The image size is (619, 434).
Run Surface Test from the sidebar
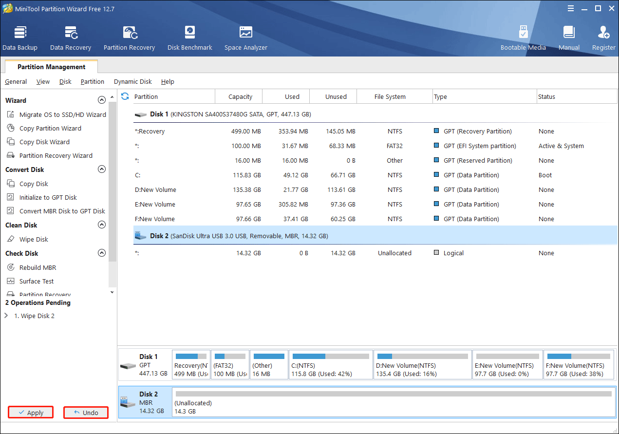pos(30,281)
